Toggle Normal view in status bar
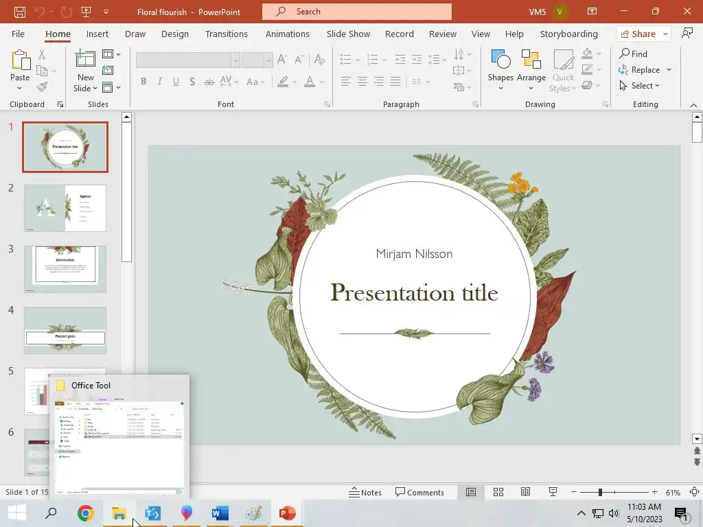This screenshot has height=527, width=703. [x=471, y=492]
